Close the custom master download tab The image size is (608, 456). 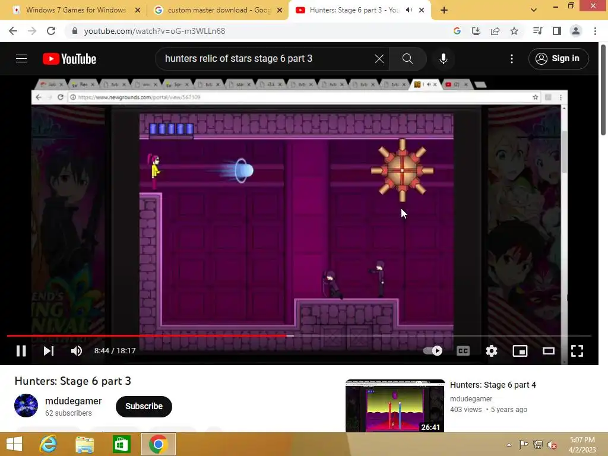click(x=280, y=11)
